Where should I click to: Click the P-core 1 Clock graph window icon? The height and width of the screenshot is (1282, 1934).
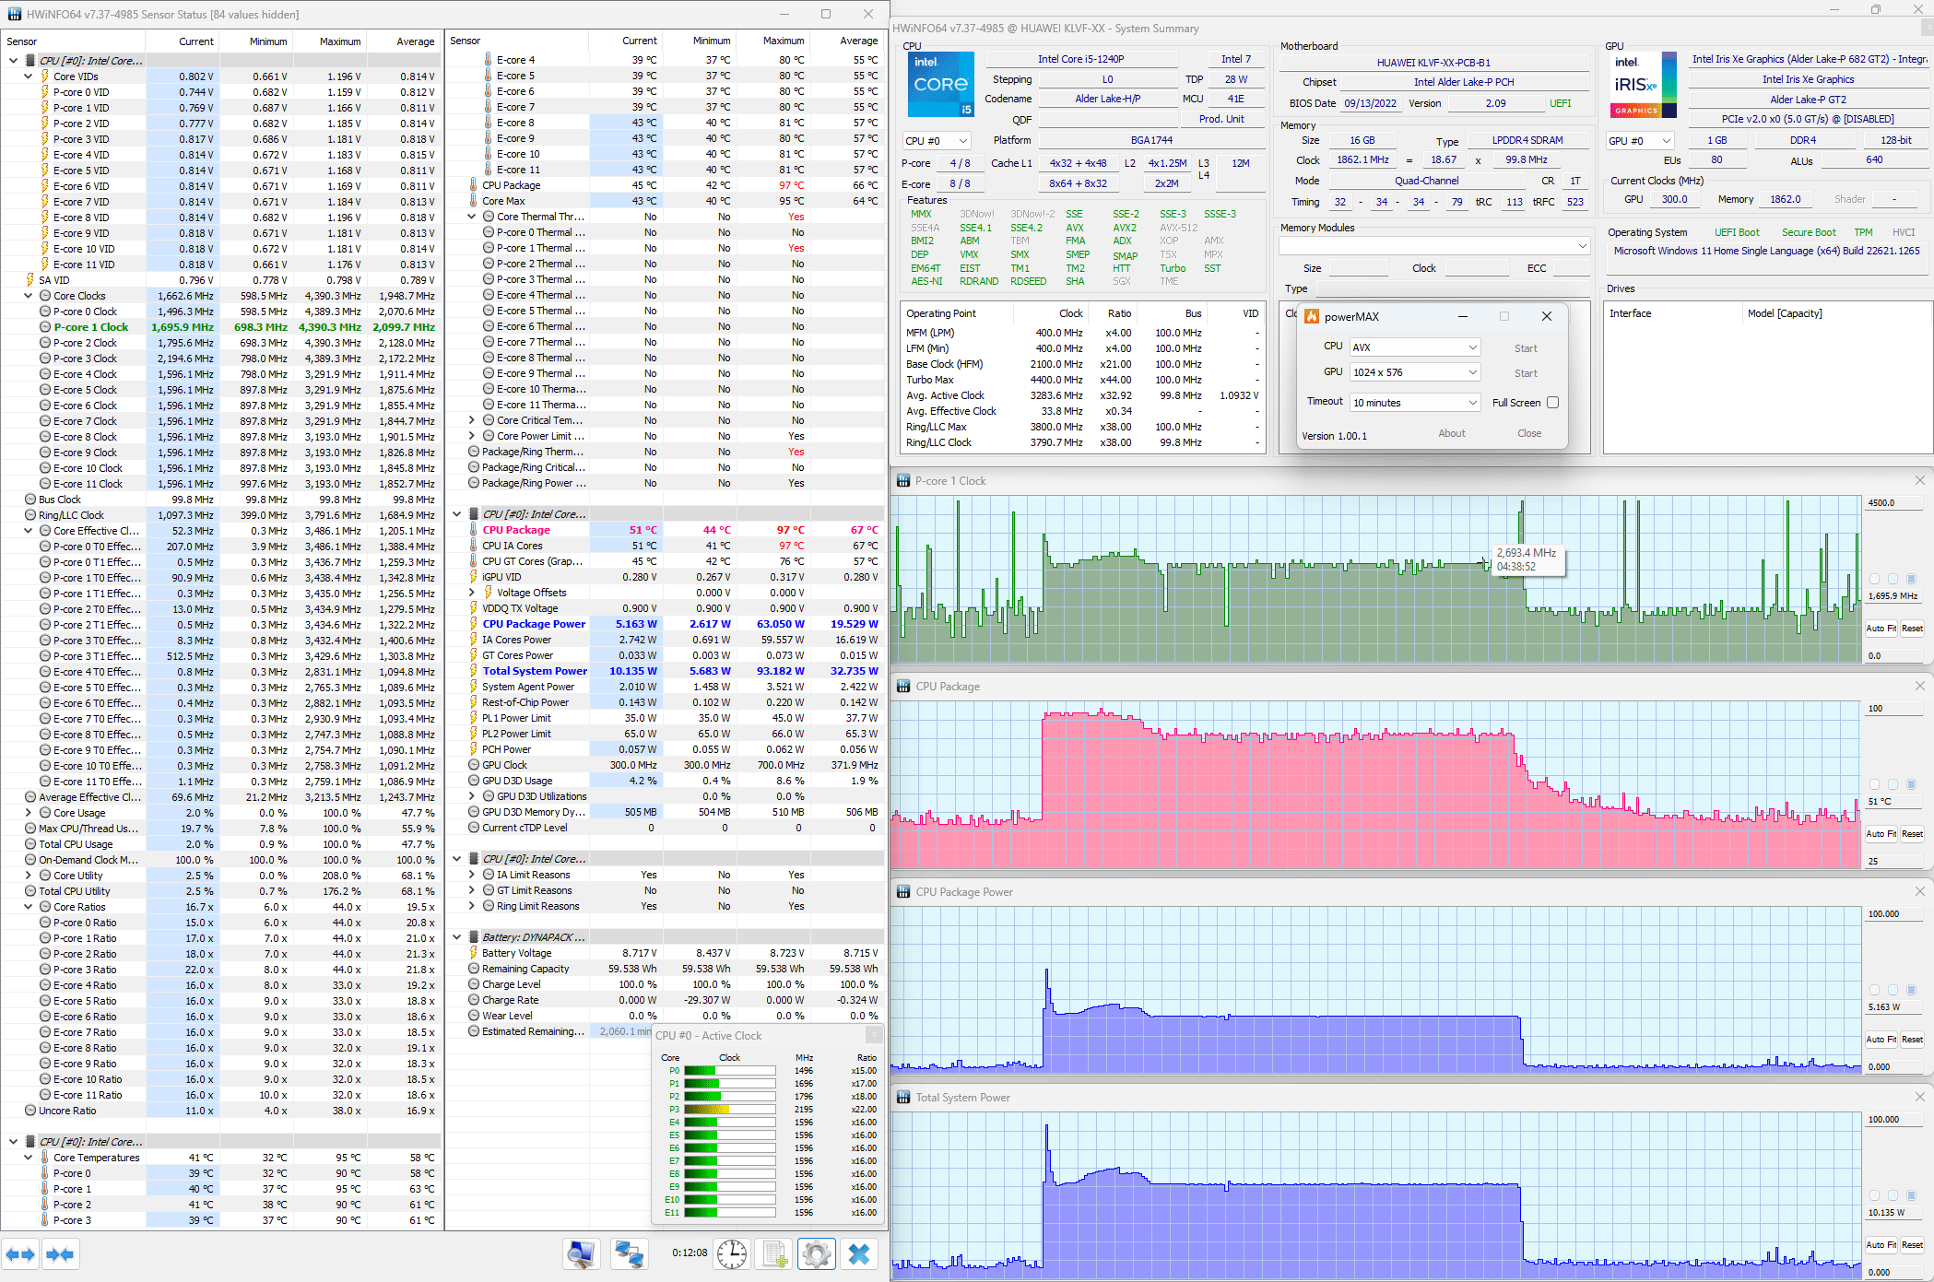point(904,481)
